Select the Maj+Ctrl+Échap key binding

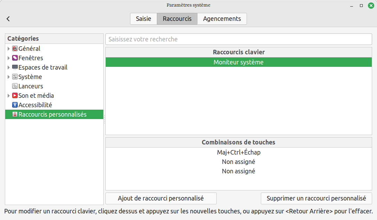(239, 152)
